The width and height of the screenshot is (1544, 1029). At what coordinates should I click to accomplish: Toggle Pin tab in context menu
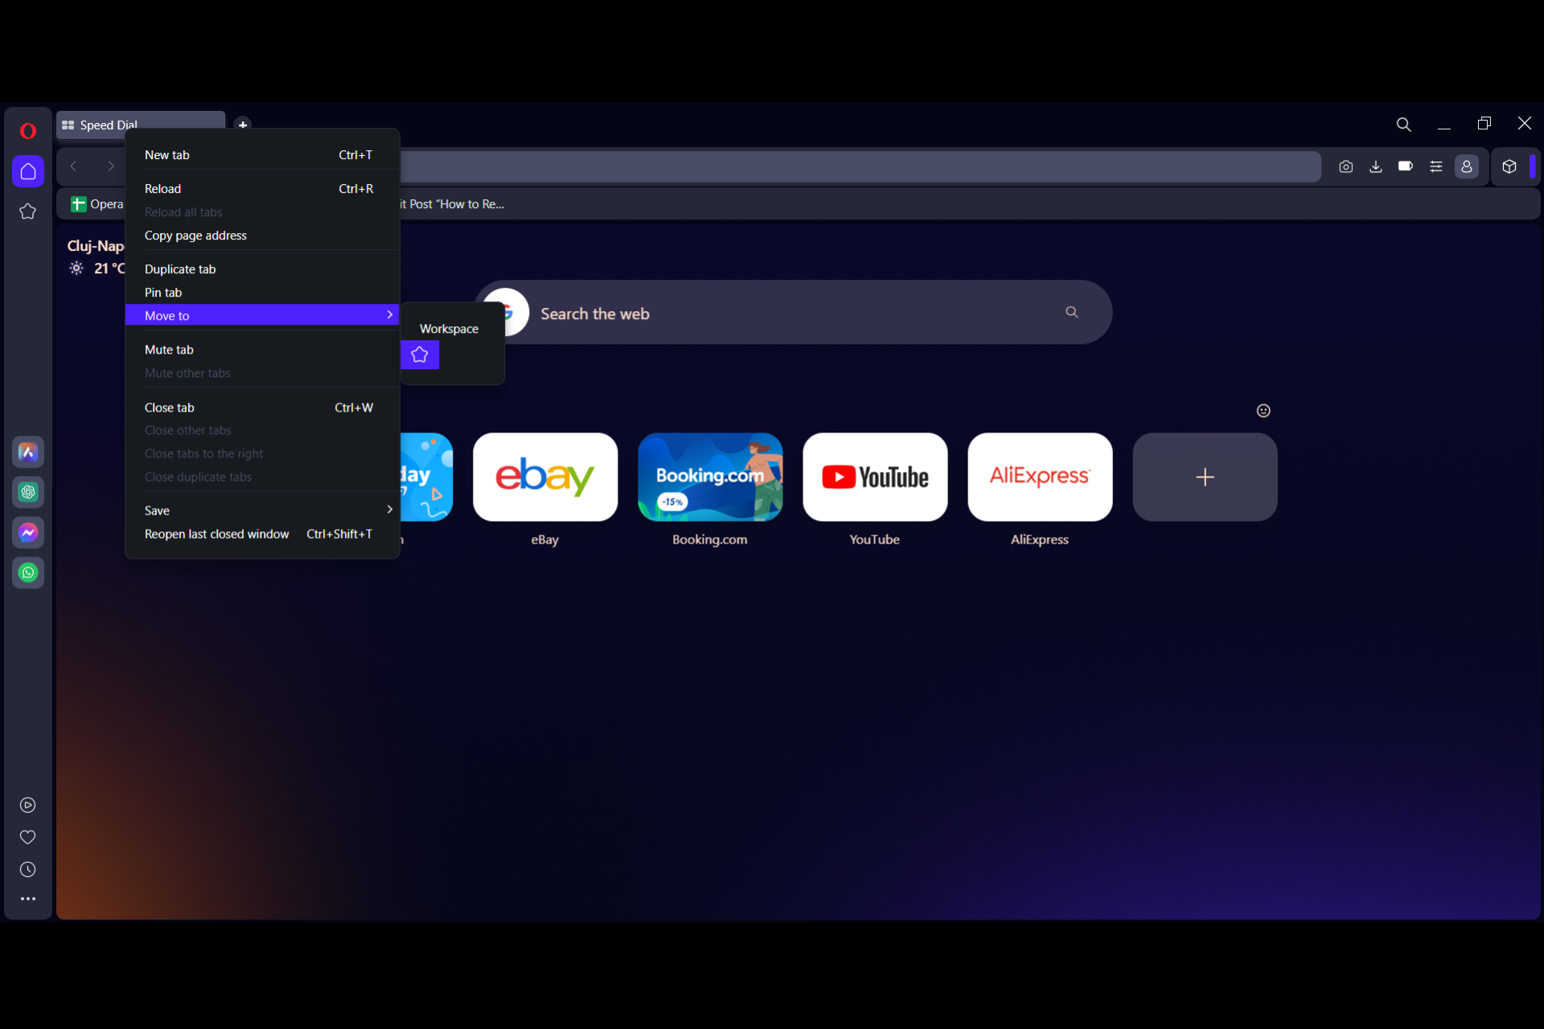click(x=161, y=292)
